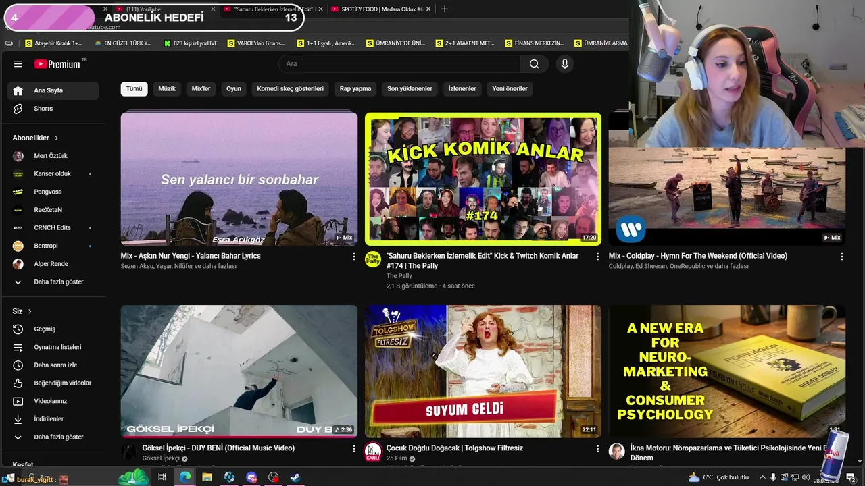Open Mix - Coldplay Hymn For The Weekend title
The height and width of the screenshot is (486, 865).
coord(698,256)
